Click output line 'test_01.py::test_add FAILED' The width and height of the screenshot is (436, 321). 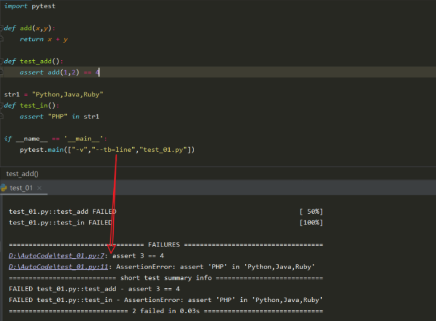click(63, 211)
